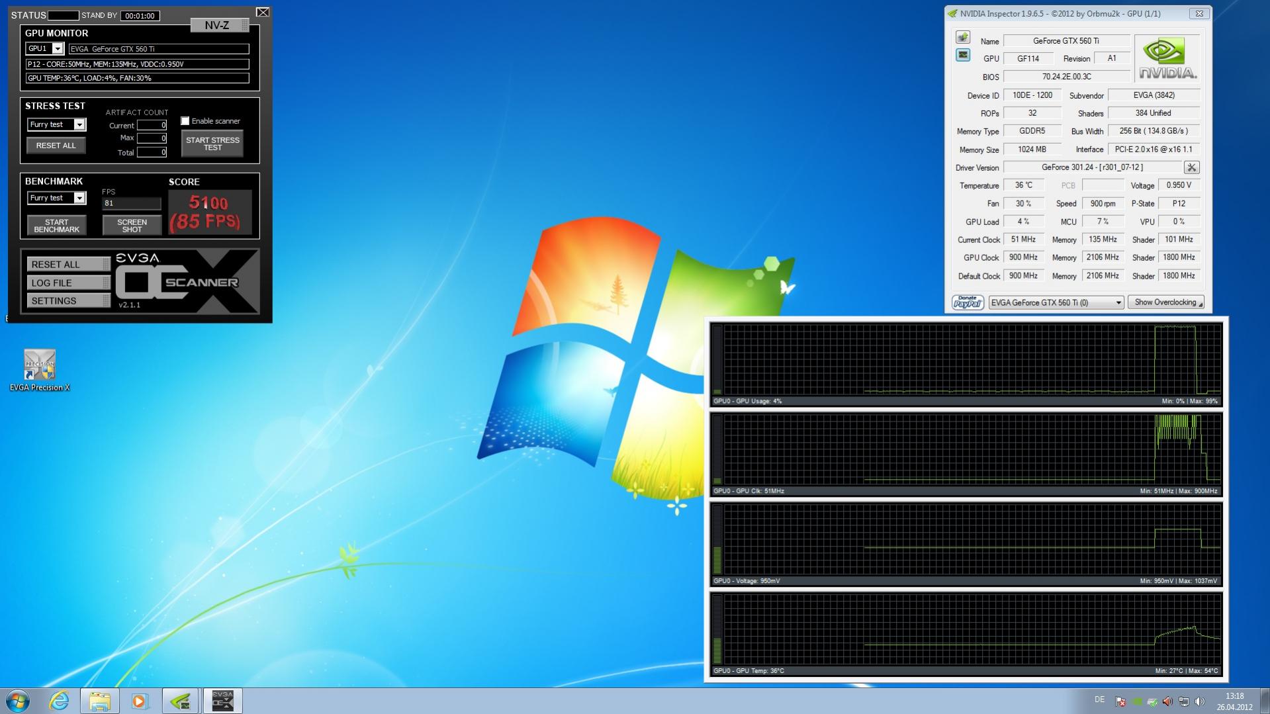Screen dimensions: 1270x714
Task: Click the benchmark FPS field
Action: pyautogui.click(x=132, y=203)
